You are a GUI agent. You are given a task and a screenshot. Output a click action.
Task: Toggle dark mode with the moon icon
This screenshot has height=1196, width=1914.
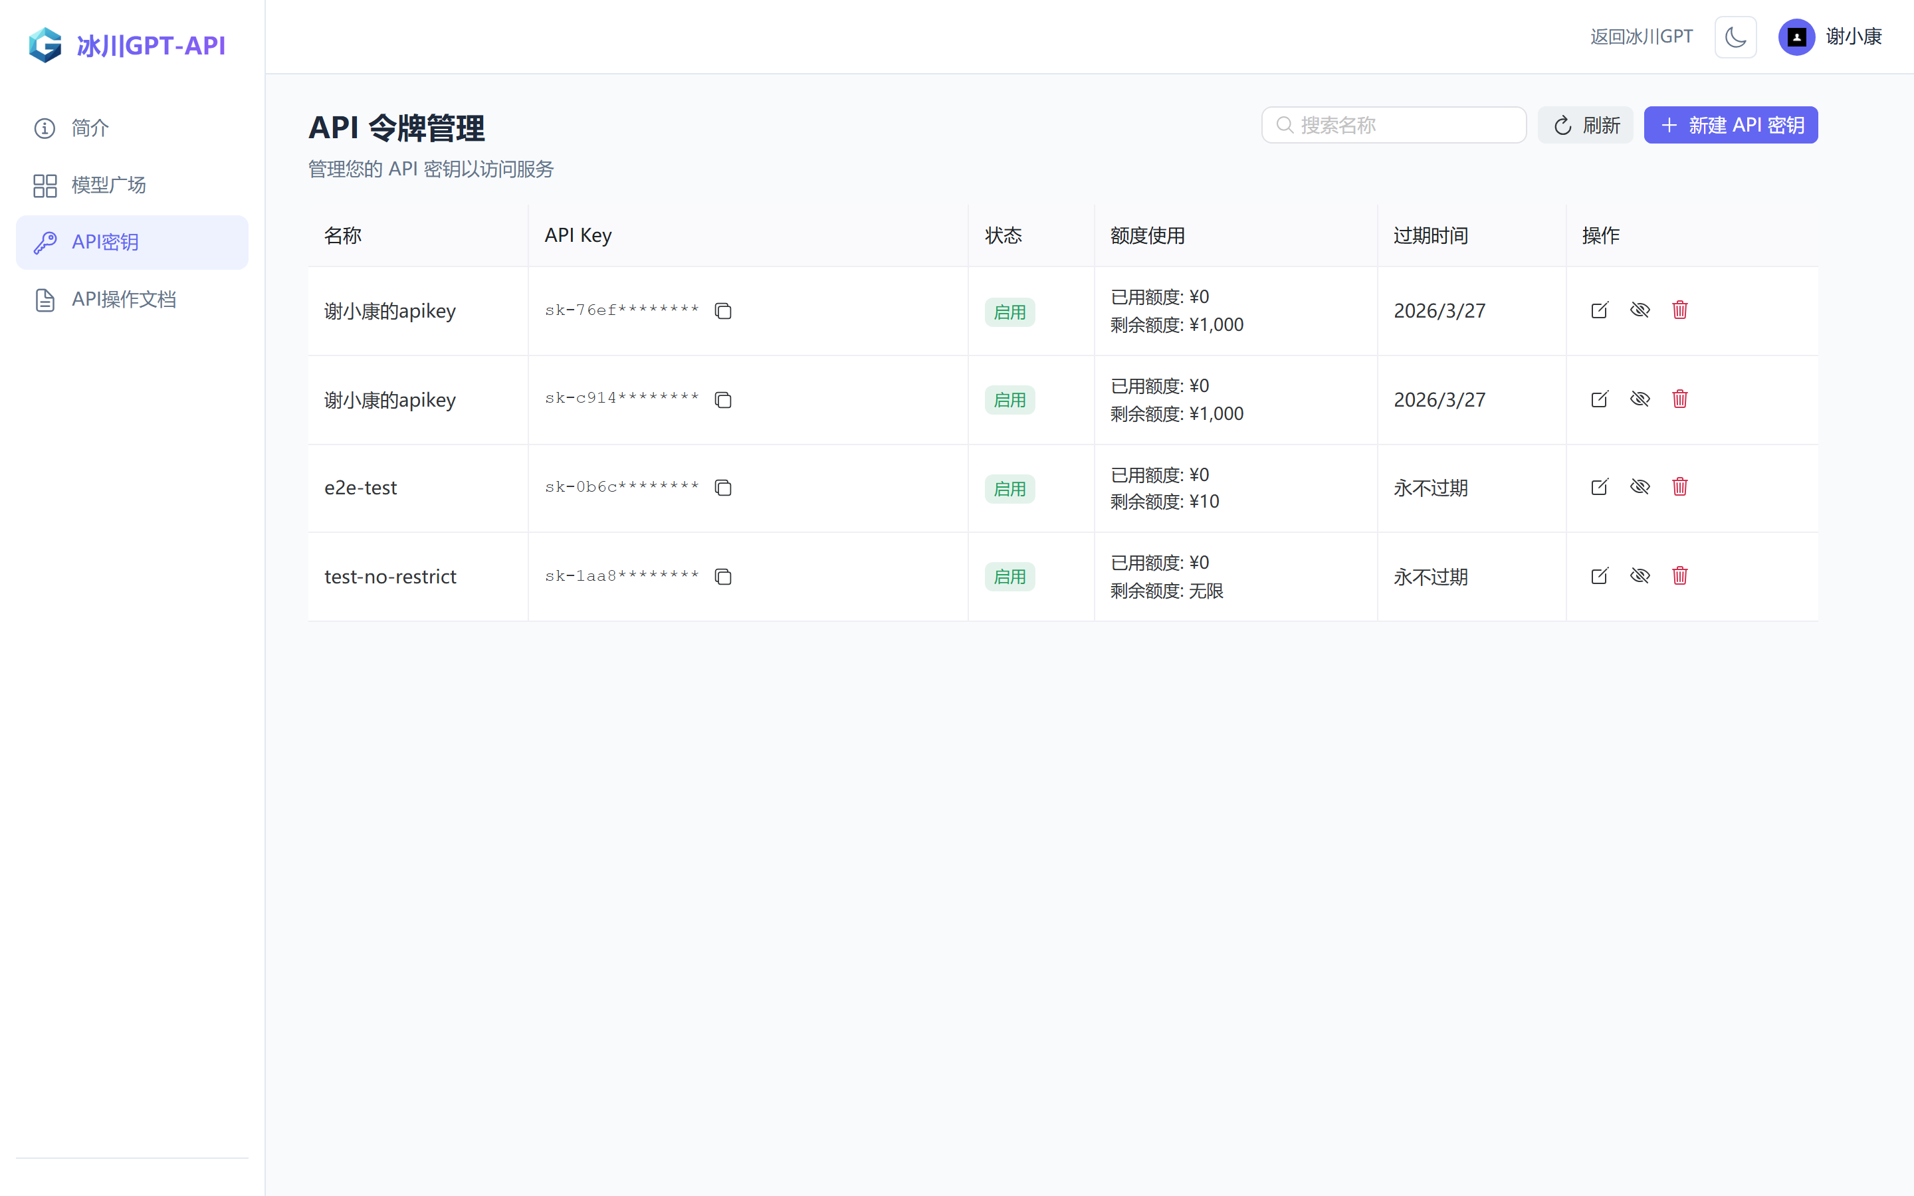tap(1735, 37)
